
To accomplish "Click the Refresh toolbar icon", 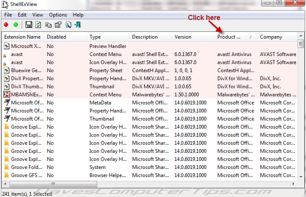I will click(38, 25).
